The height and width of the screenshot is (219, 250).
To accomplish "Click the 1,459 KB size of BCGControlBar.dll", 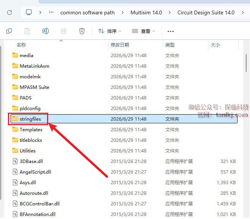I will click(x=226, y=204).
